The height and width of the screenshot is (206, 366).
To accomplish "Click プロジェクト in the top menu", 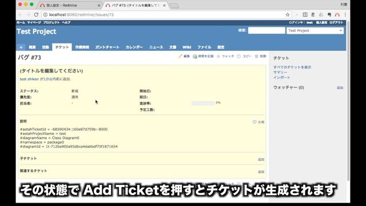I will [51, 22].
